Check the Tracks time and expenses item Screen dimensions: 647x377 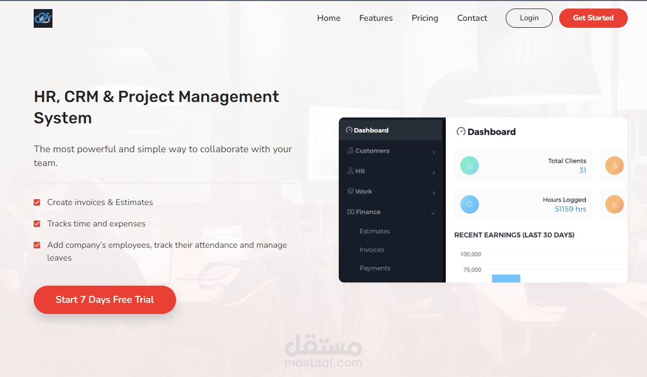(x=36, y=224)
